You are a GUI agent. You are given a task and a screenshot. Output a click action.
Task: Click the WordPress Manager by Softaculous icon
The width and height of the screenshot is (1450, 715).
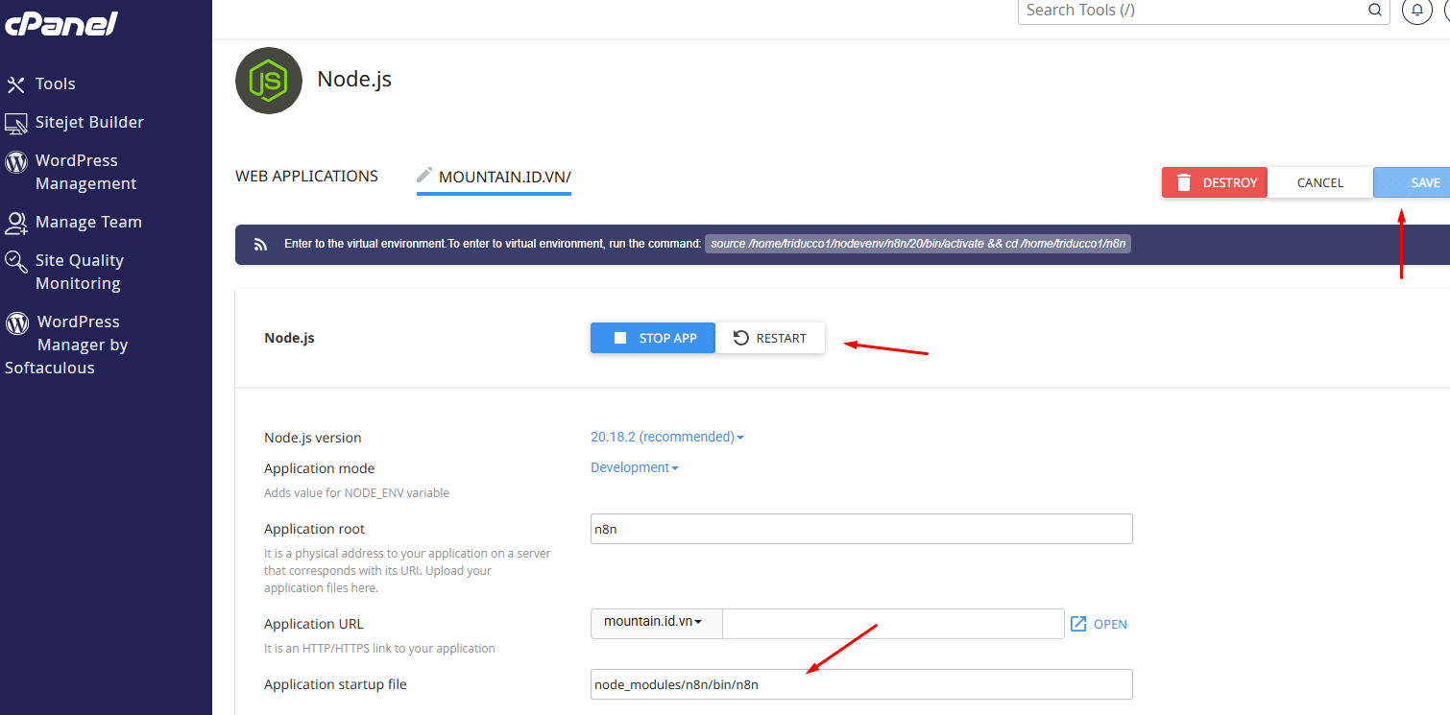pos(17,322)
